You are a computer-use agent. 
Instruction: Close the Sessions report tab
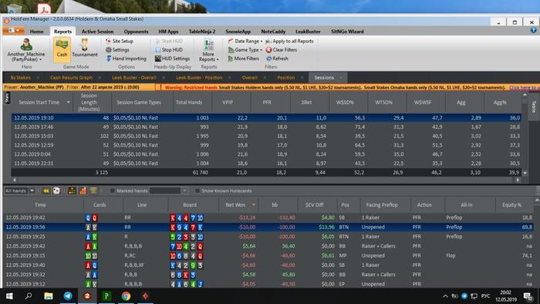click(x=341, y=78)
